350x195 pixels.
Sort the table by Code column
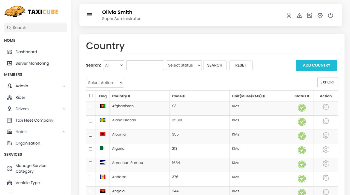click(178, 96)
